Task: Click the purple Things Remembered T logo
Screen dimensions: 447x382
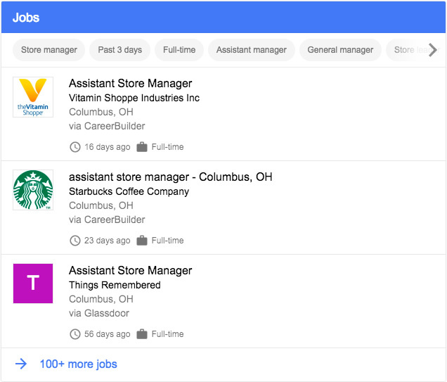Action: [x=33, y=284]
